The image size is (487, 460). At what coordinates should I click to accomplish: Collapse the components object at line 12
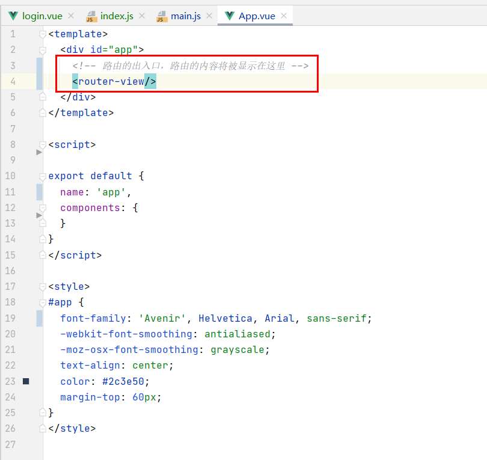click(43, 208)
